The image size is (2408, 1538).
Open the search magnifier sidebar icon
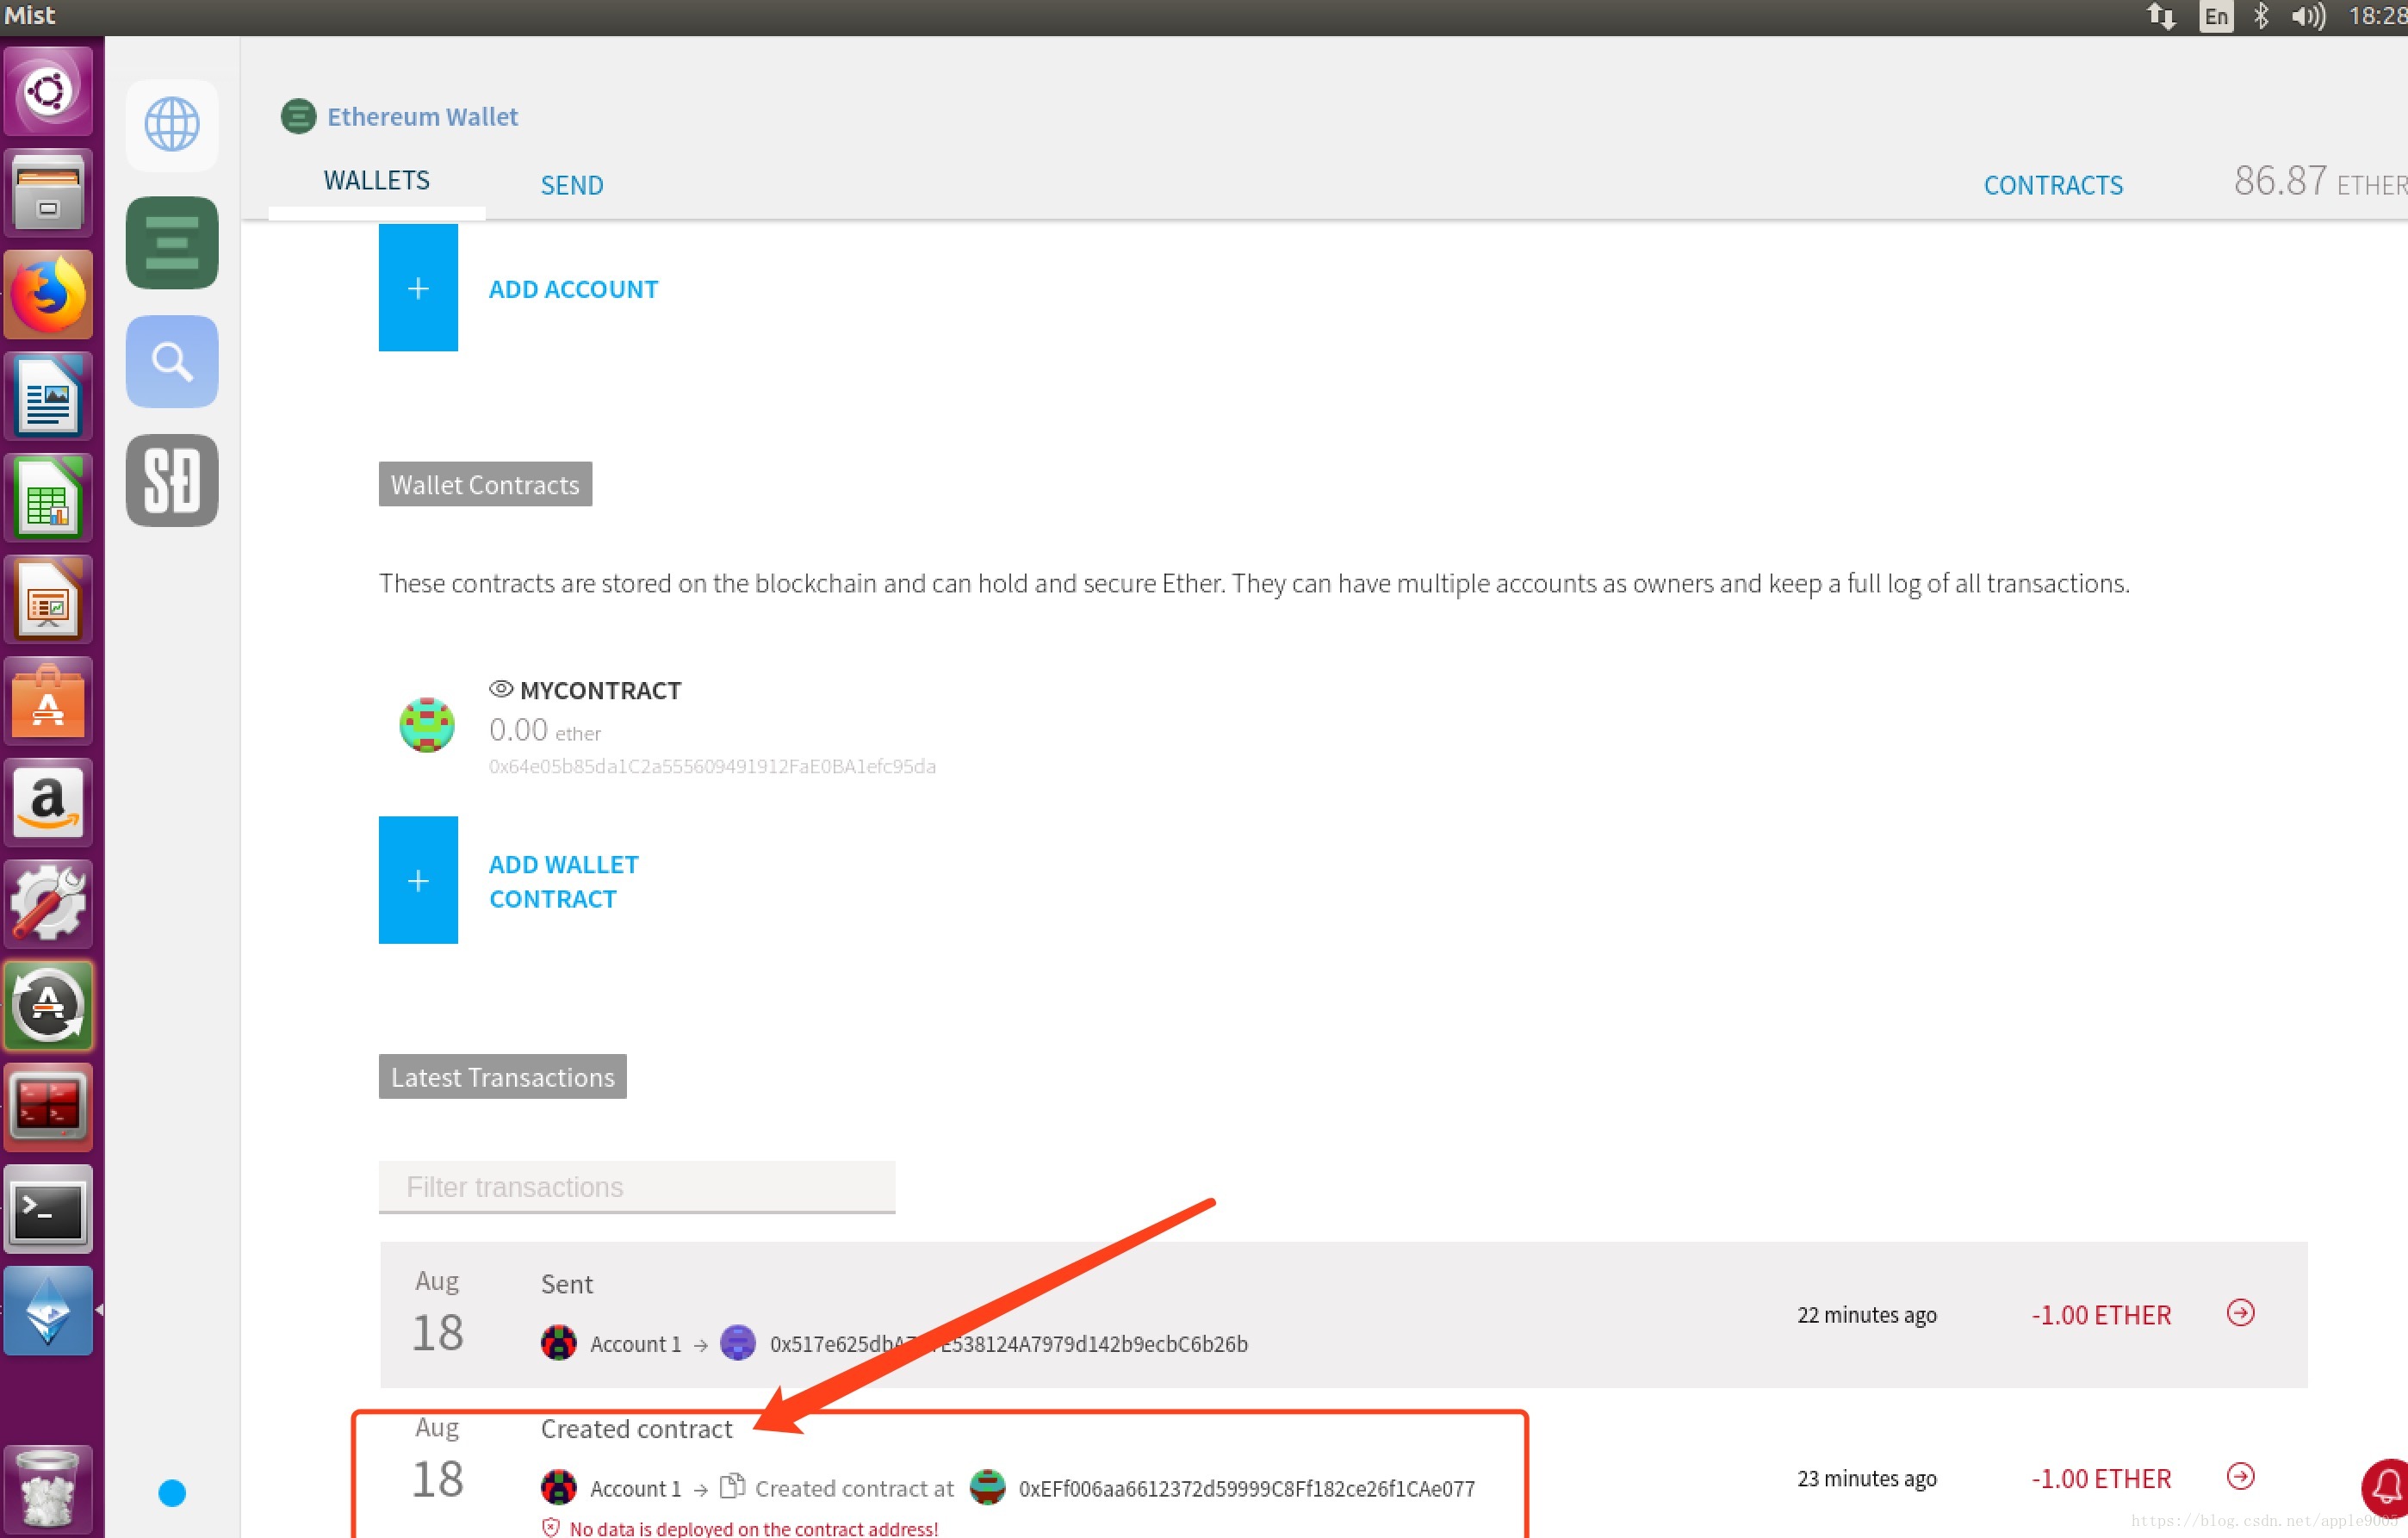tap(172, 361)
